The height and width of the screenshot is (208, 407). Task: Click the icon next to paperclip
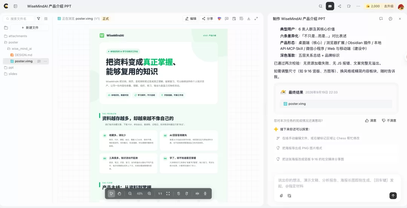pos(289,196)
